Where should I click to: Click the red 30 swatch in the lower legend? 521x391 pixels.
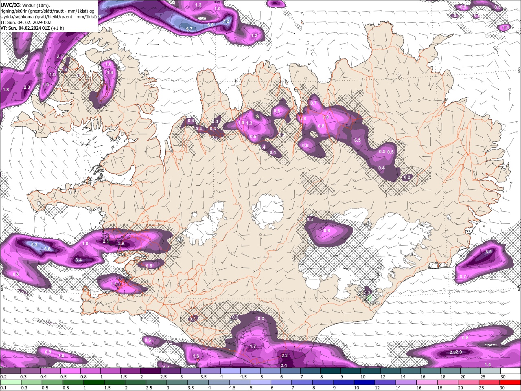click(510, 382)
